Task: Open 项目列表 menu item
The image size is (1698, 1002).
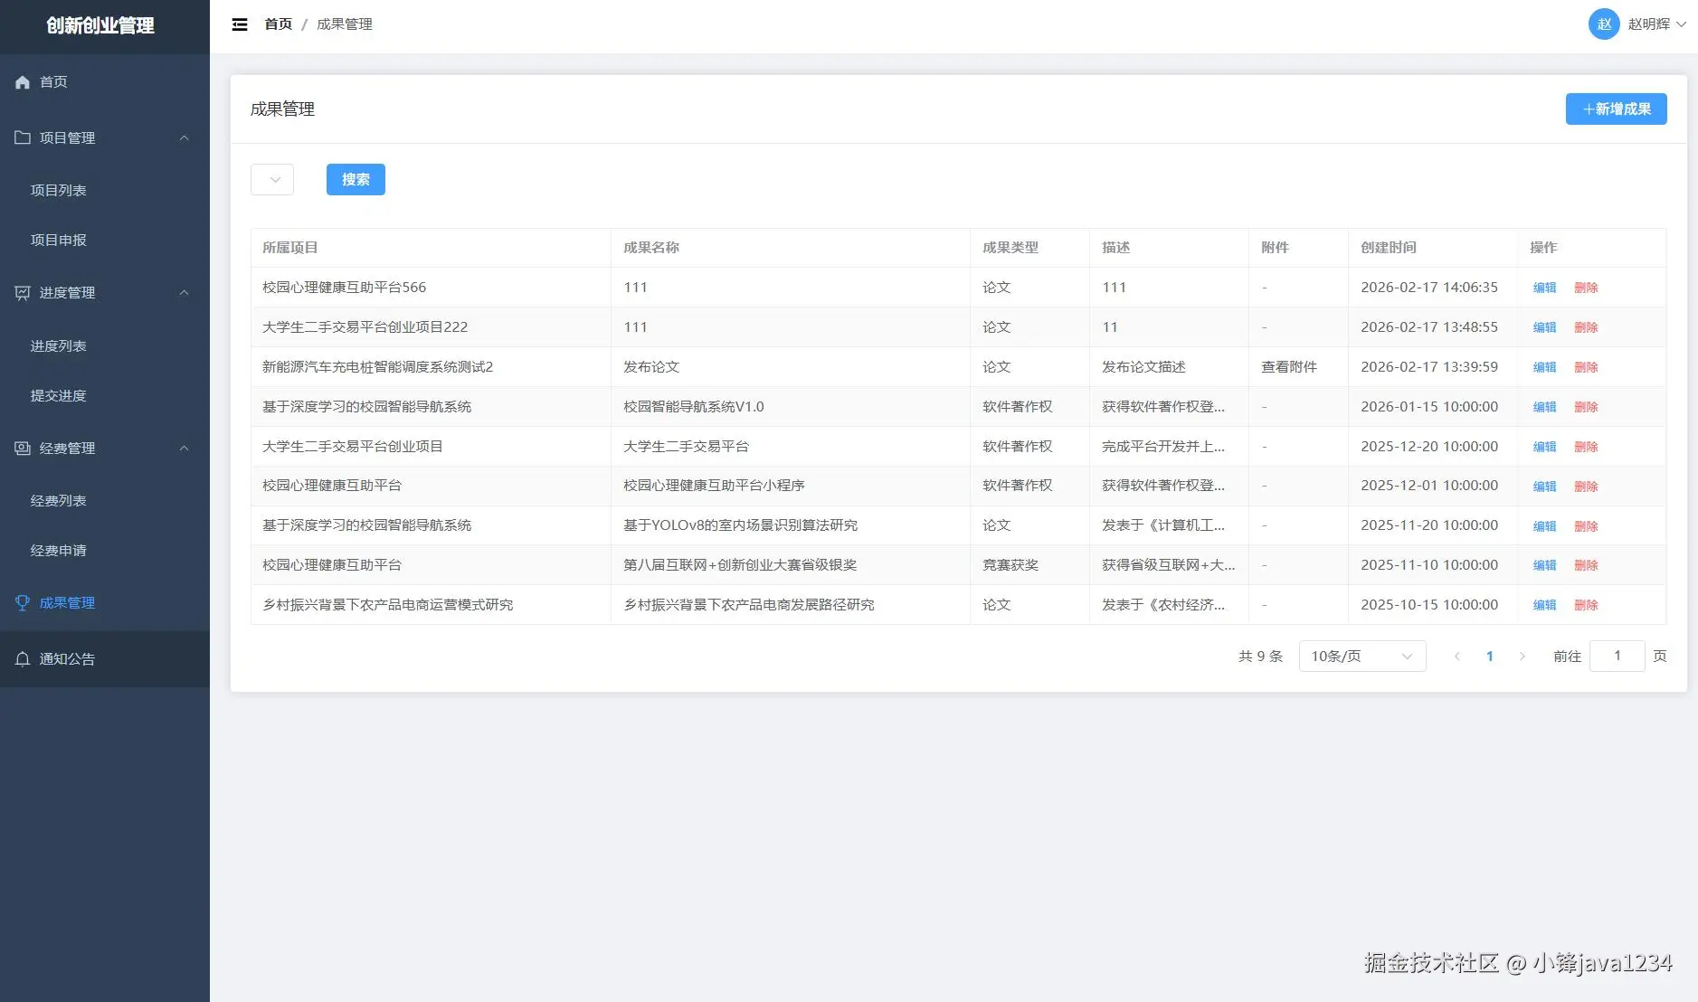Action: point(105,190)
